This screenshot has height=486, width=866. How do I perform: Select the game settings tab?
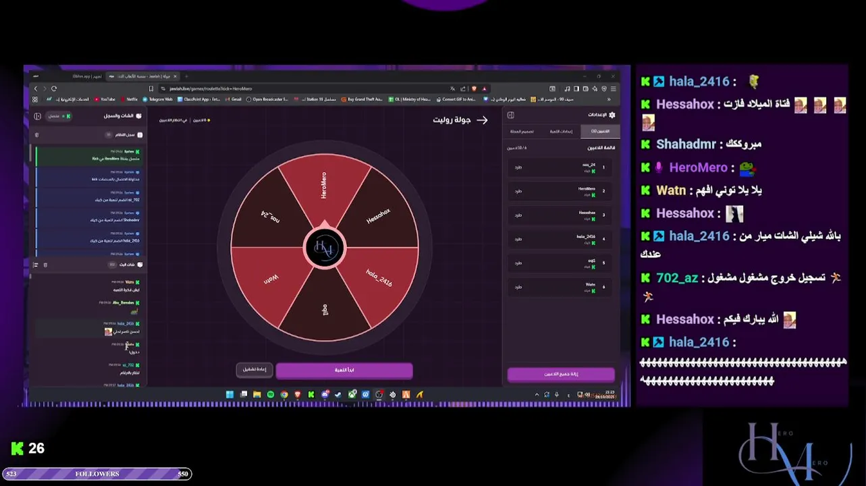561,131
